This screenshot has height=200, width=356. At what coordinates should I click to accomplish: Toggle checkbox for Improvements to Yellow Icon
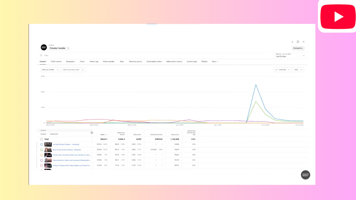coord(42,160)
